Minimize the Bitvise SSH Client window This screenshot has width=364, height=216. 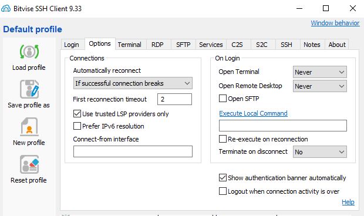point(299,9)
